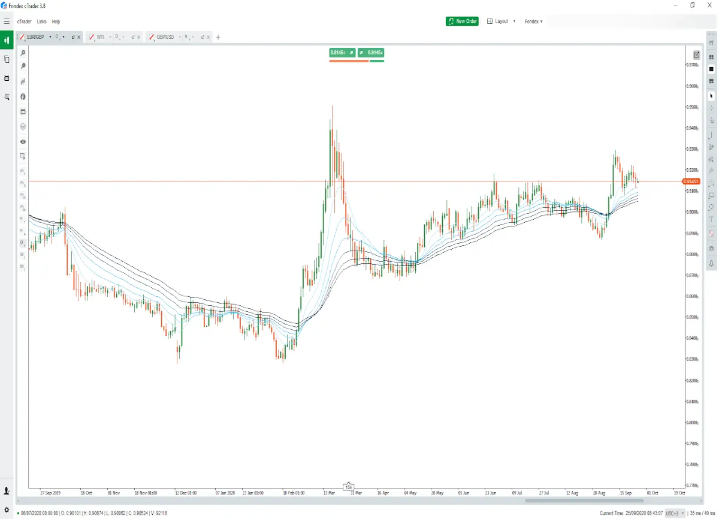The height and width of the screenshot is (519, 719).
Task: Open the indicators function icon
Action: pyautogui.click(x=23, y=96)
